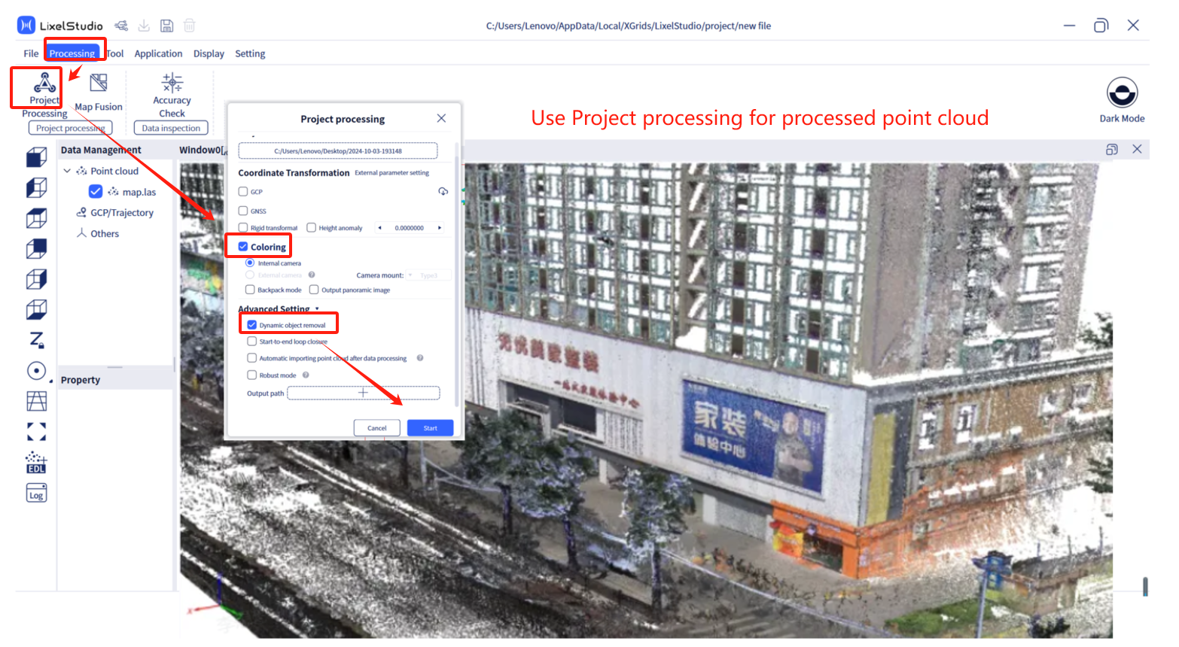
Task: Enable Backpack mode checkbox
Action: click(250, 290)
